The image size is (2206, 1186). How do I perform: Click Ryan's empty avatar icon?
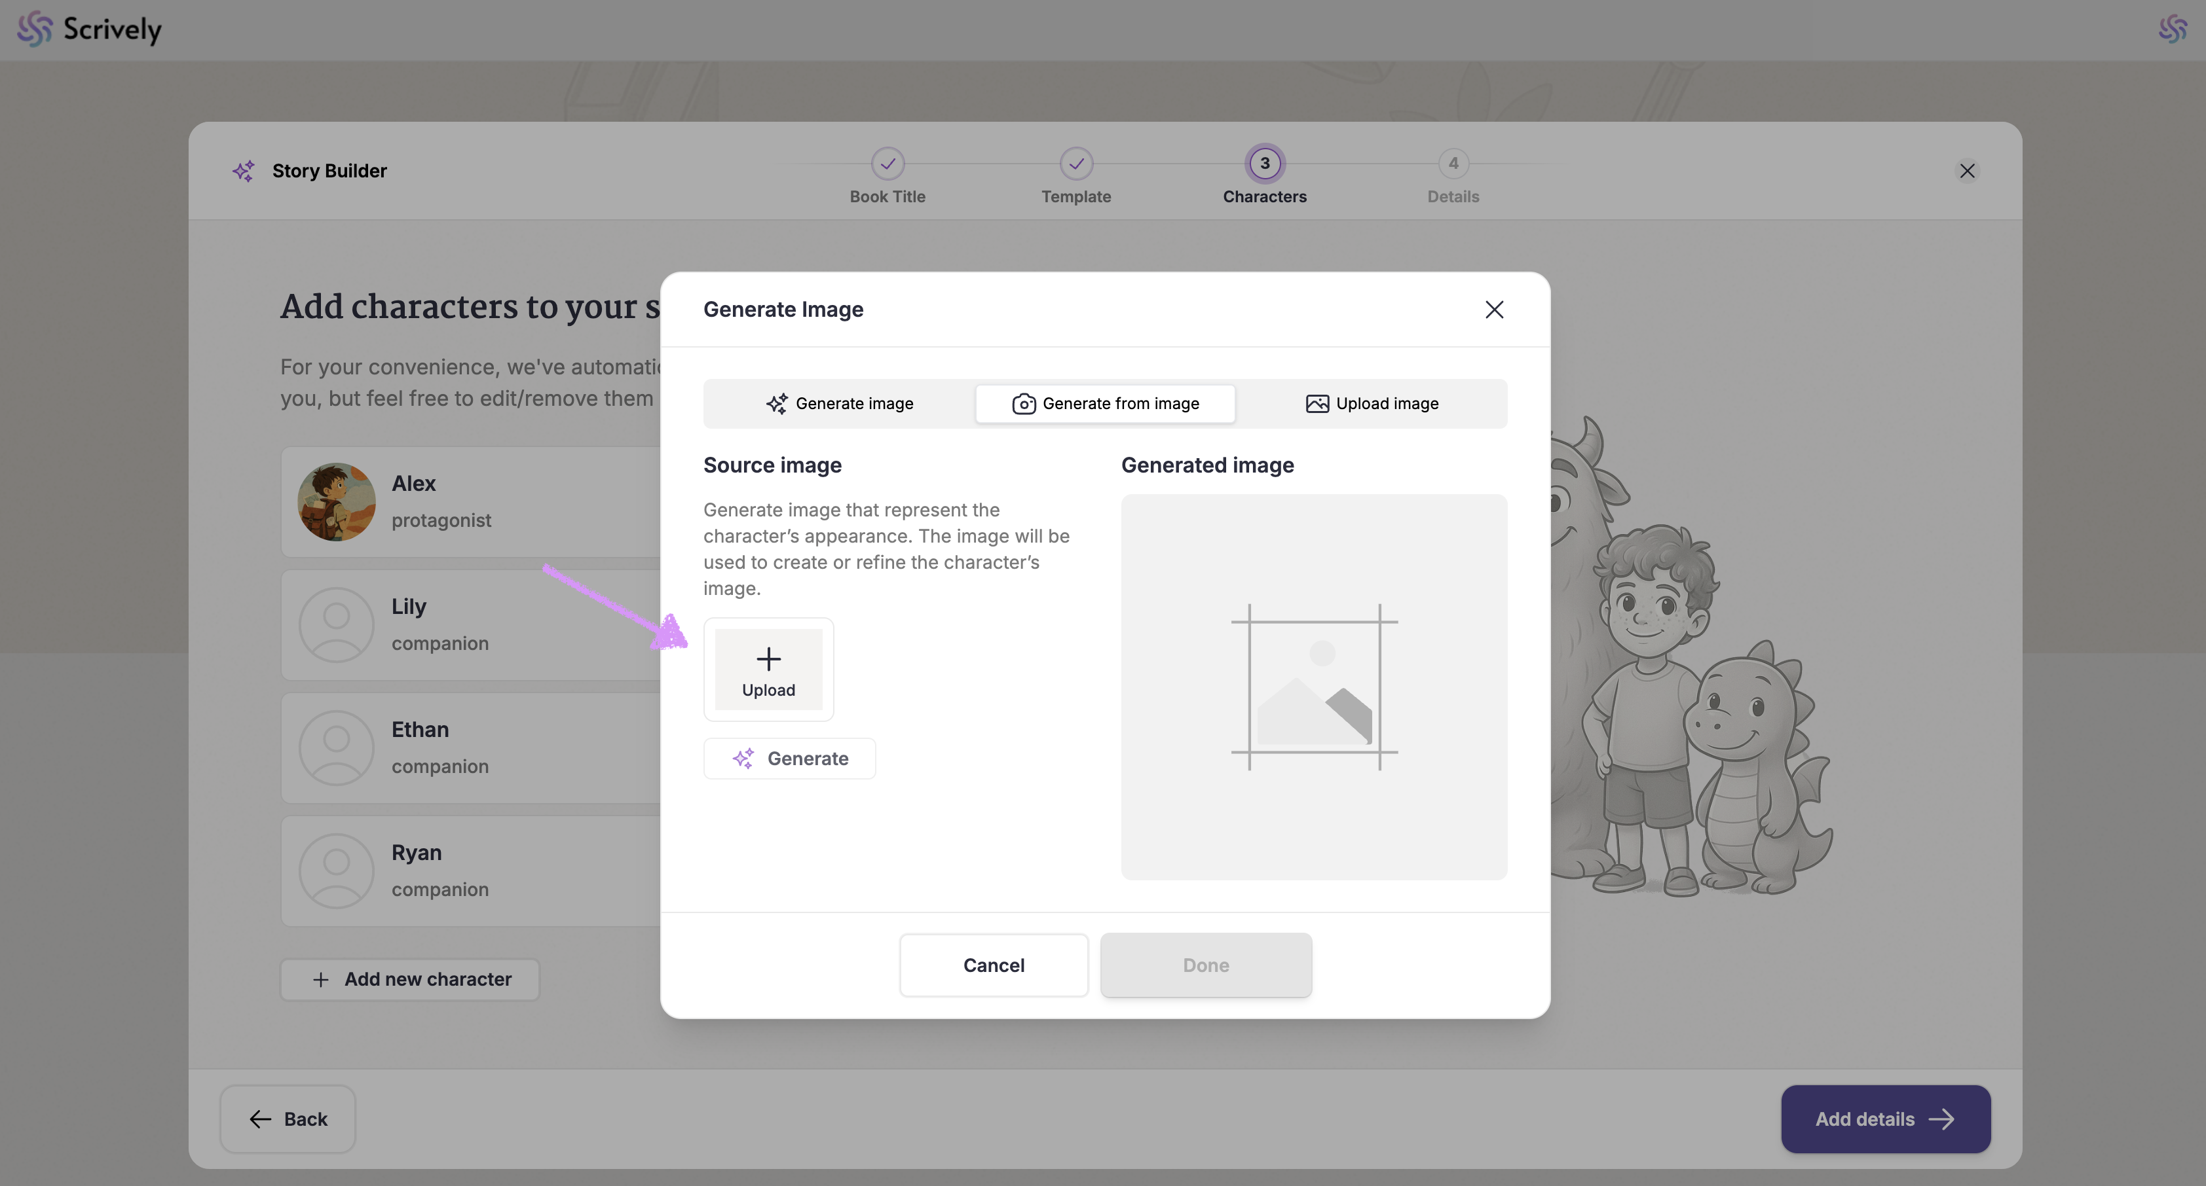[337, 871]
